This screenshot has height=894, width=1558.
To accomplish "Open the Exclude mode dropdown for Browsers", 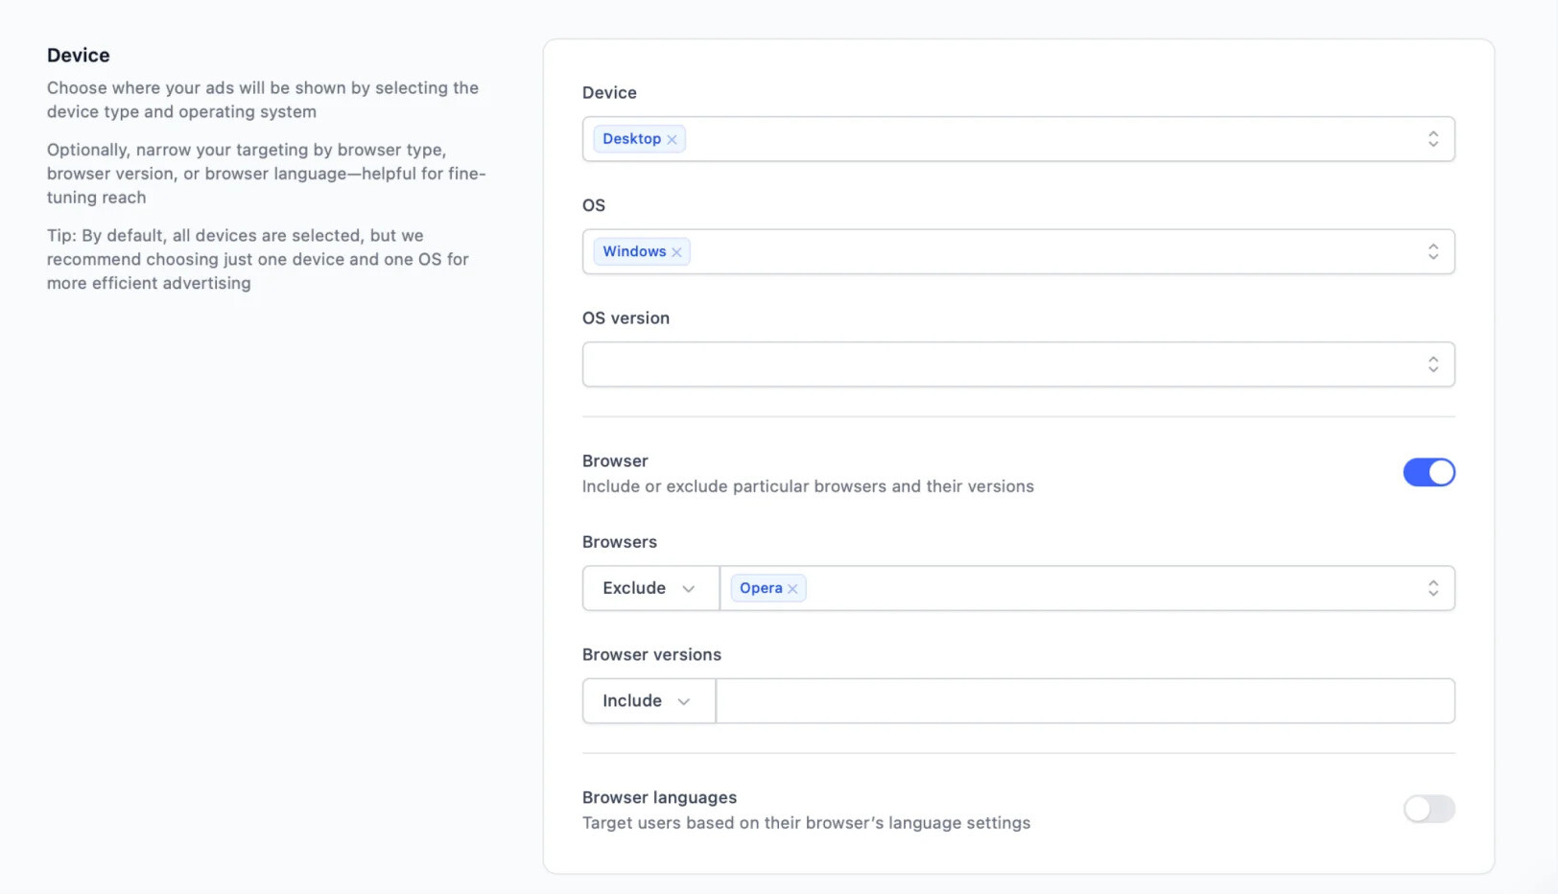I will (650, 588).
